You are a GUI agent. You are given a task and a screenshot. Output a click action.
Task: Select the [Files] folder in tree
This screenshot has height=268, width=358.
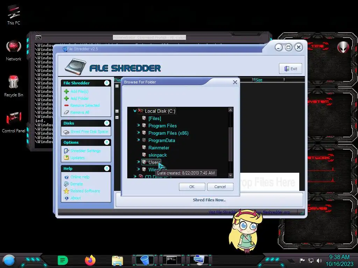tap(155, 119)
